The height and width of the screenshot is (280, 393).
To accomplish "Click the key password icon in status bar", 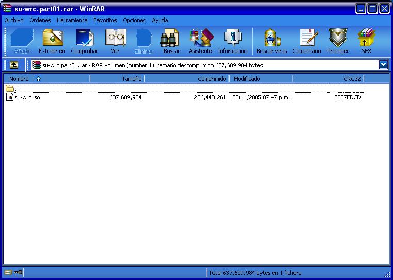I will click(x=18, y=272).
